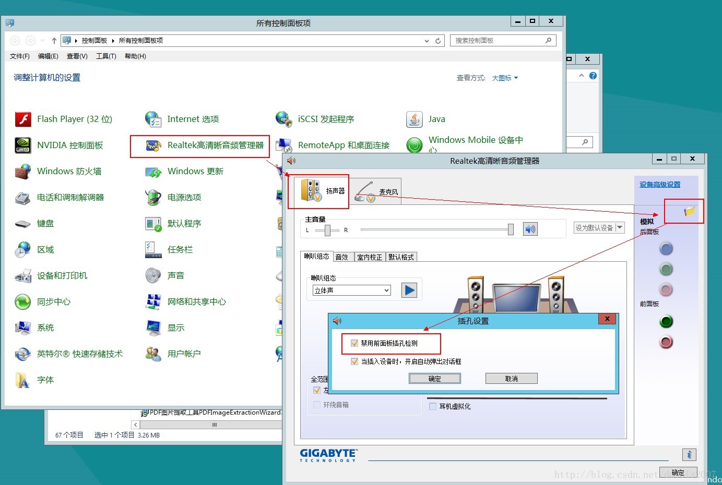Click 确定 button at bottom of Realtek window

click(x=678, y=472)
